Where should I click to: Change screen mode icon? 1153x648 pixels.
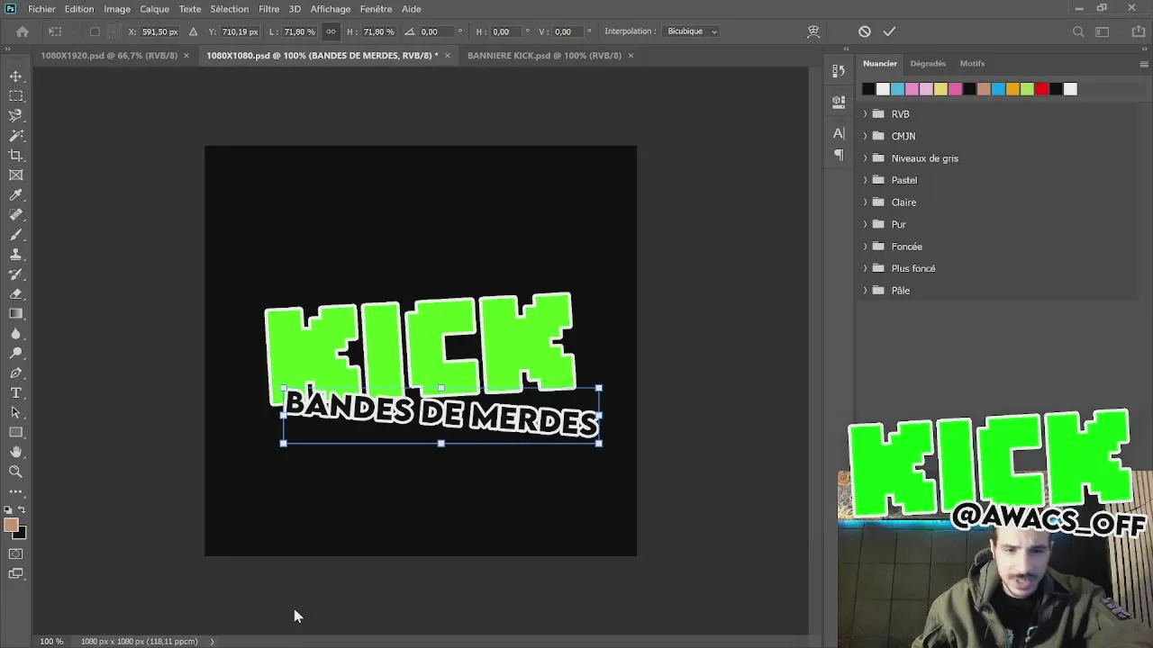click(16, 574)
